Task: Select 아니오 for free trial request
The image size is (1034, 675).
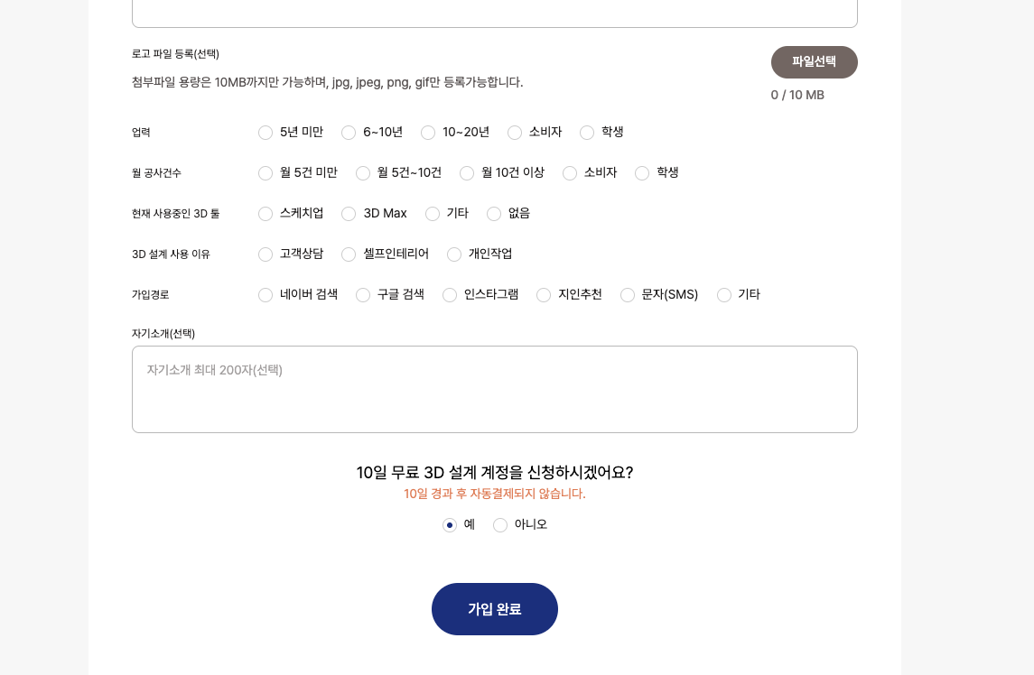Action: point(500,525)
